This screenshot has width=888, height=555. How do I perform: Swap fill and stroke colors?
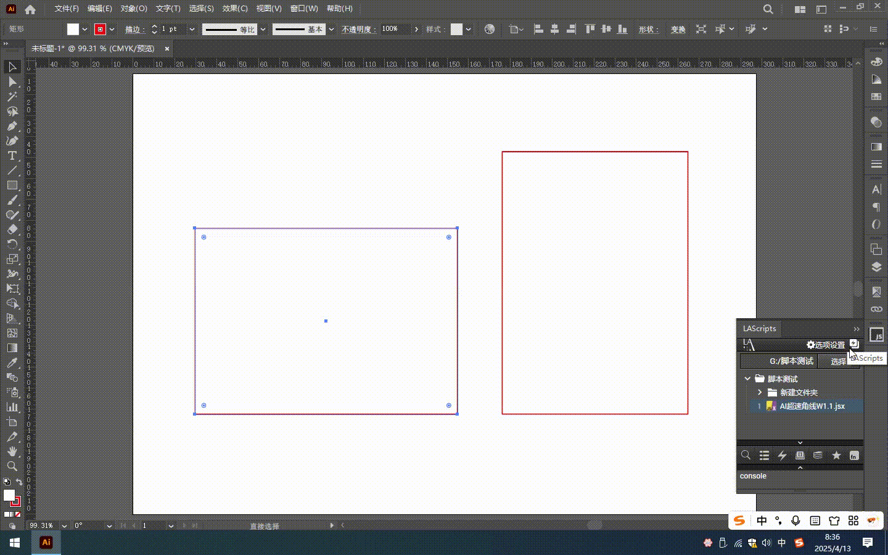pyautogui.click(x=19, y=482)
